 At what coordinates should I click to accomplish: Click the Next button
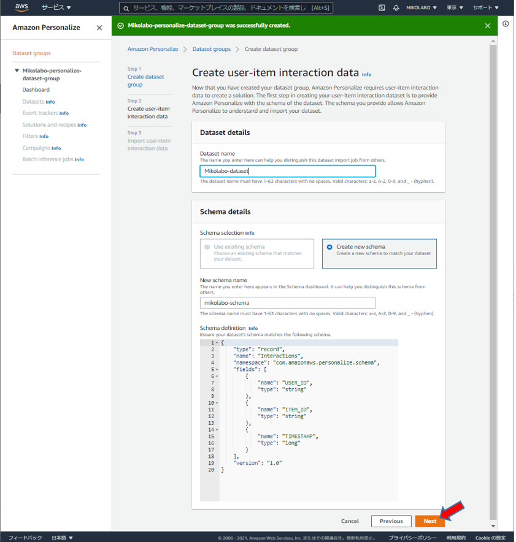(x=431, y=522)
